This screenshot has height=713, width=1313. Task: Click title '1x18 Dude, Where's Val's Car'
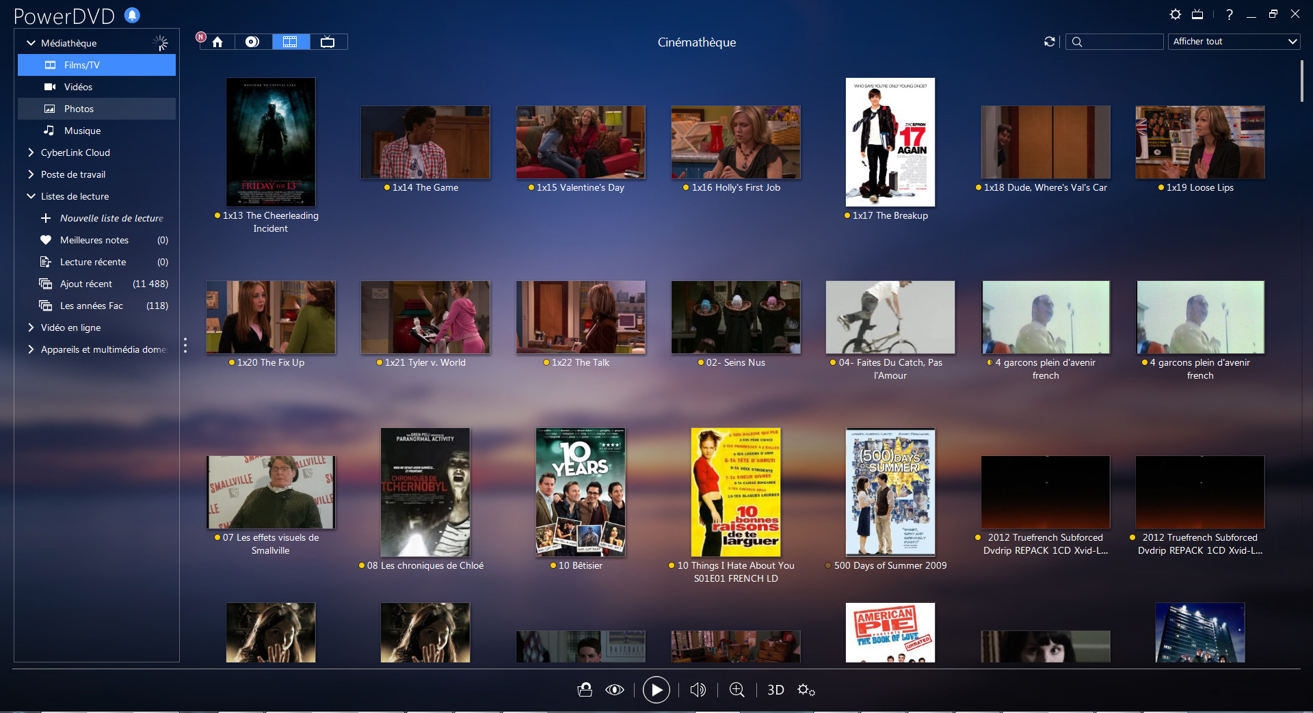tap(1045, 187)
